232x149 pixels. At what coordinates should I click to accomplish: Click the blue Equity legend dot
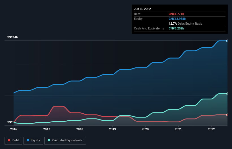pyautogui.click(x=28, y=140)
